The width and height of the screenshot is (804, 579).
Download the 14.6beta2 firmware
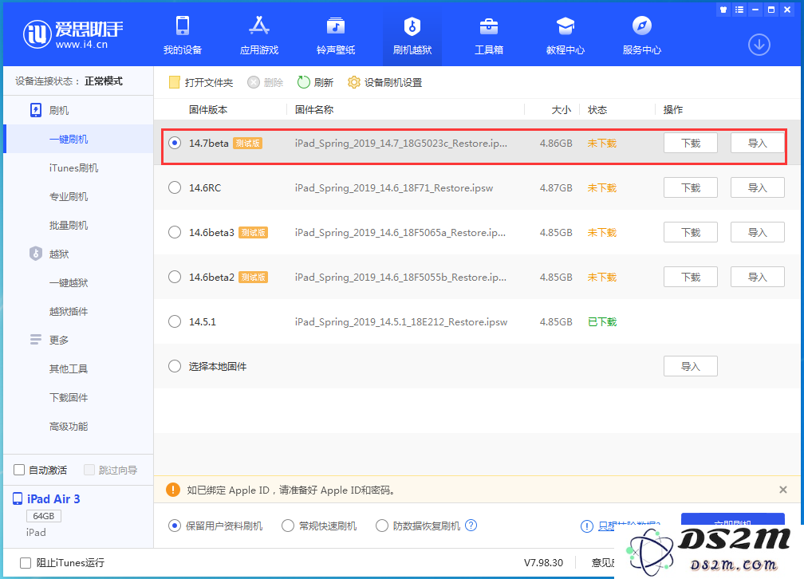pyautogui.click(x=690, y=277)
